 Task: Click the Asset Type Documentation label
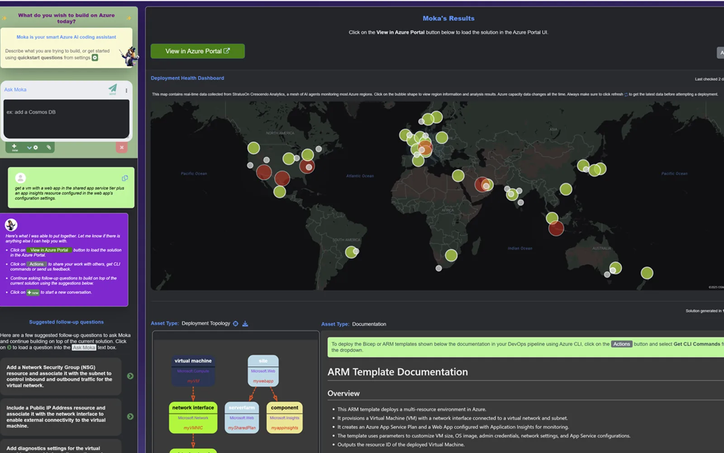pyautogui.click(x=354, y=324)
